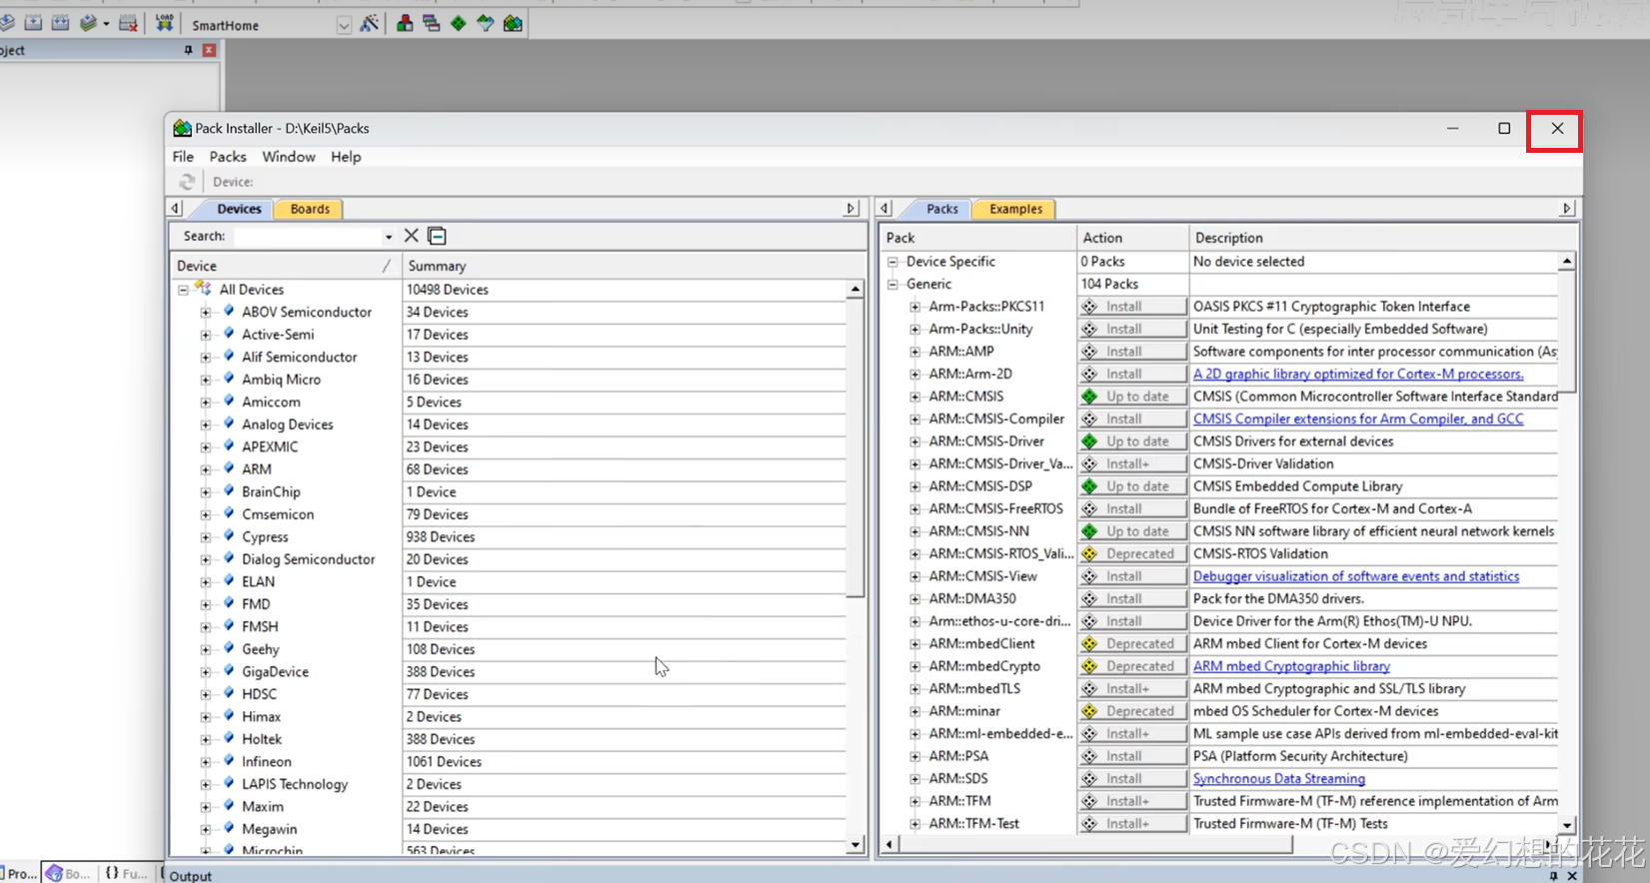The image size is (1650, 883).
Task: Click the Stop build icon with red X
Action: (128, 23)
